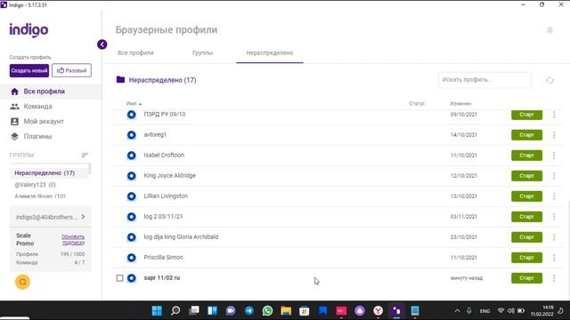Start the Lillian Livingston profile
The height and width of the screenshot is (320, 570).
pyautogui.click(x=526, y=196)
